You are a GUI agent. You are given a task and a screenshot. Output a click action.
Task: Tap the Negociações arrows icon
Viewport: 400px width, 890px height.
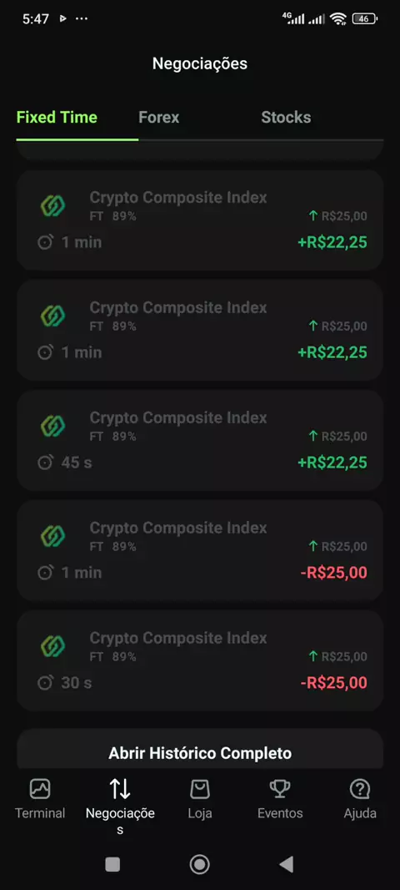(120, 789)
